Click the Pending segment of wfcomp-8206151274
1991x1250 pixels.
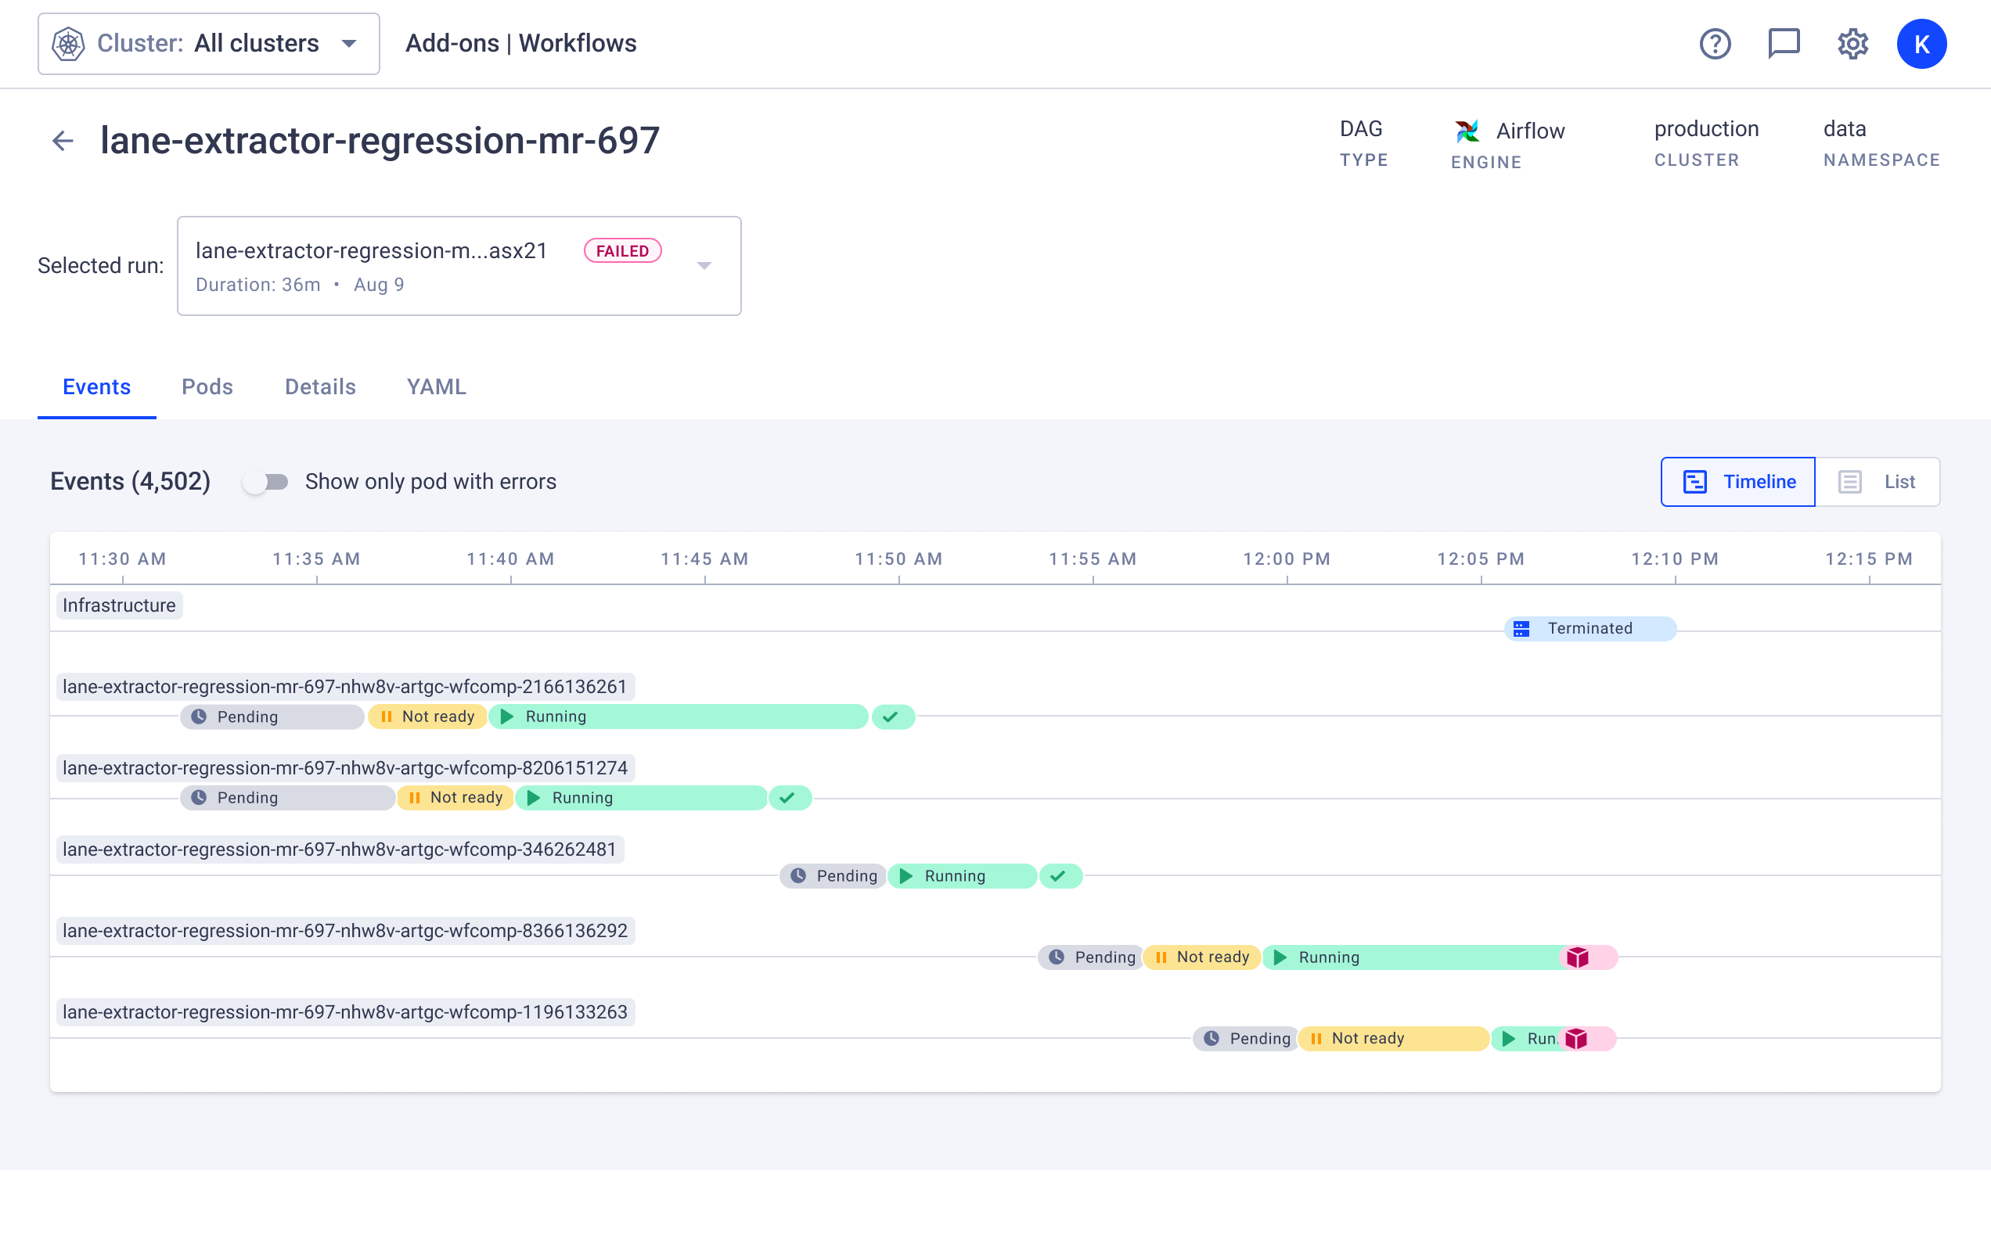coord(287,798)
